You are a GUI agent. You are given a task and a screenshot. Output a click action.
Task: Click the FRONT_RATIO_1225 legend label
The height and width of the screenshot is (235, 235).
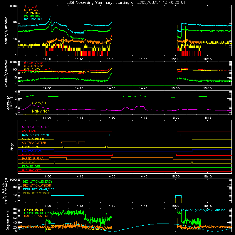38,213
